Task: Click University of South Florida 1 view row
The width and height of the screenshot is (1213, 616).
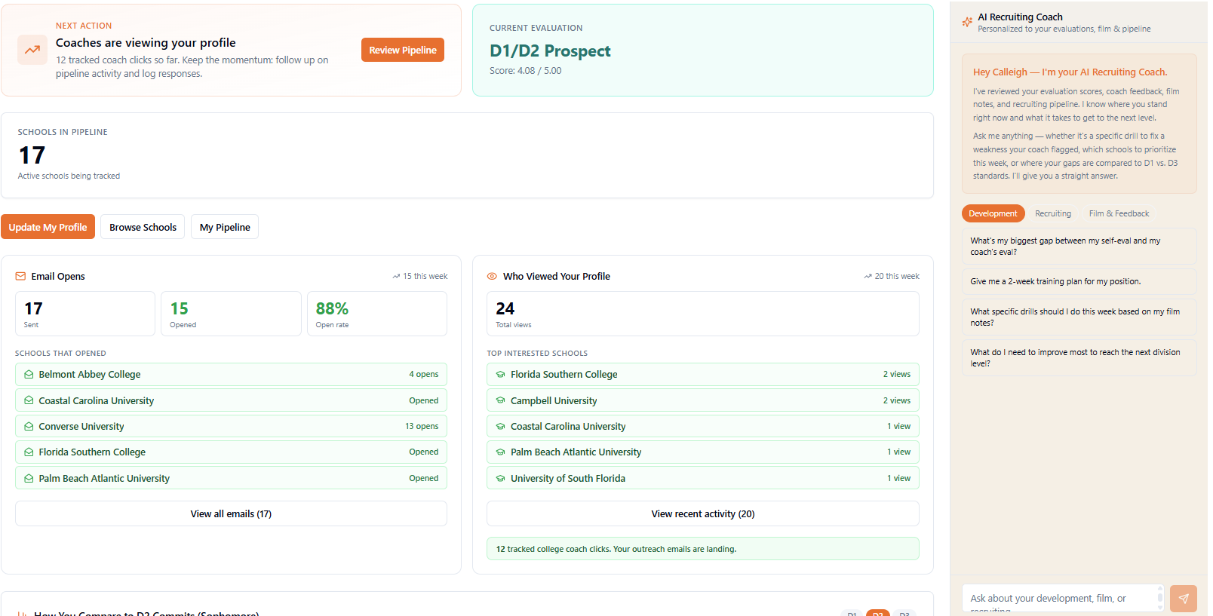Action: pyautogui.click(x=703, y=478)
